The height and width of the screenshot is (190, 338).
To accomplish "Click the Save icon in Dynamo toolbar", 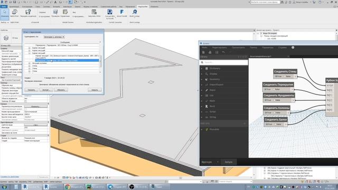I will (x=217, y=52).
